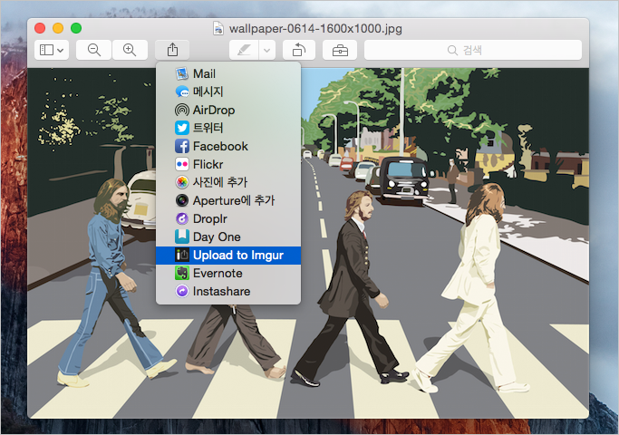
Task: Click the Facebook f icon
Action: (x=181, y=146)
